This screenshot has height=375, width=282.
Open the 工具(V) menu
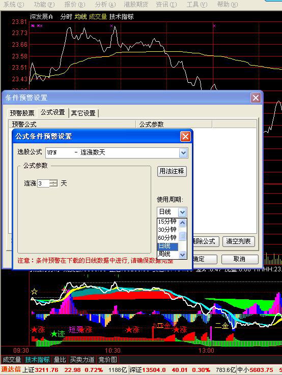point(196,5)
